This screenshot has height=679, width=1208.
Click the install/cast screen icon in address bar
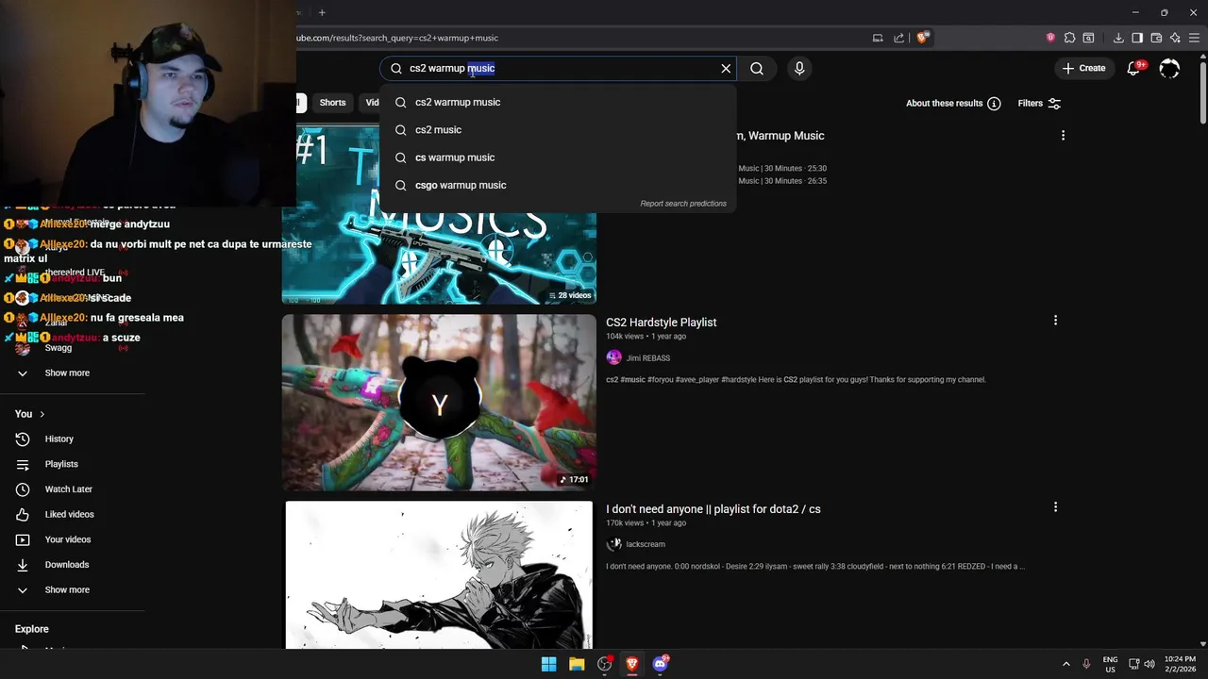(x=878, y=38)
